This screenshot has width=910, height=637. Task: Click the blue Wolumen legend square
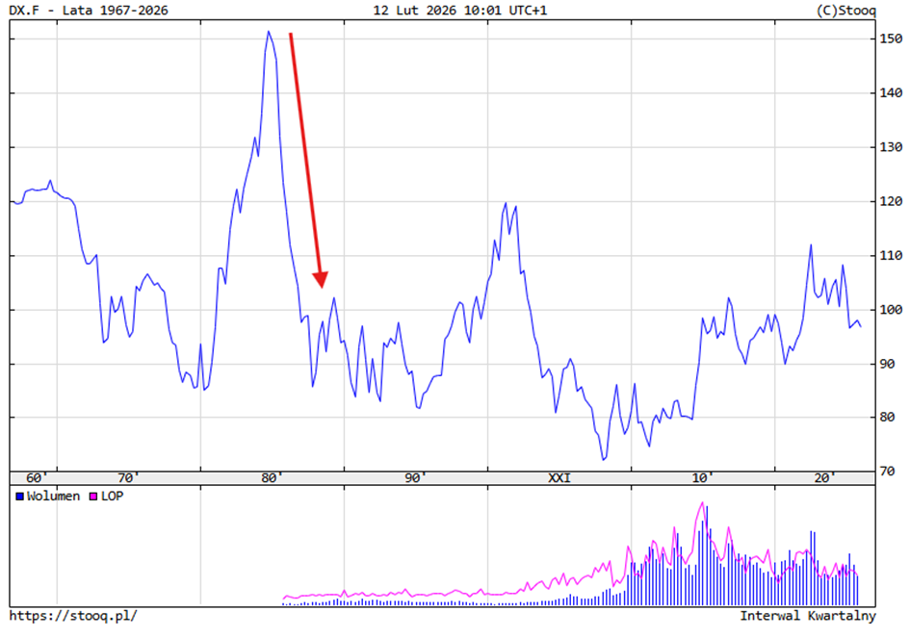click(19, 497)
